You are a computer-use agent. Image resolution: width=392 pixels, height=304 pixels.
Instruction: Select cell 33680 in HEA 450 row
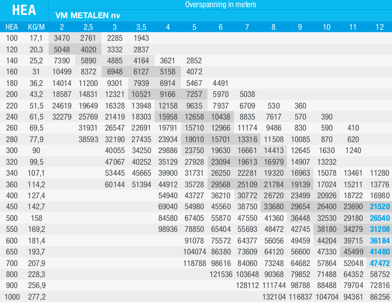[x=274, y=207]
